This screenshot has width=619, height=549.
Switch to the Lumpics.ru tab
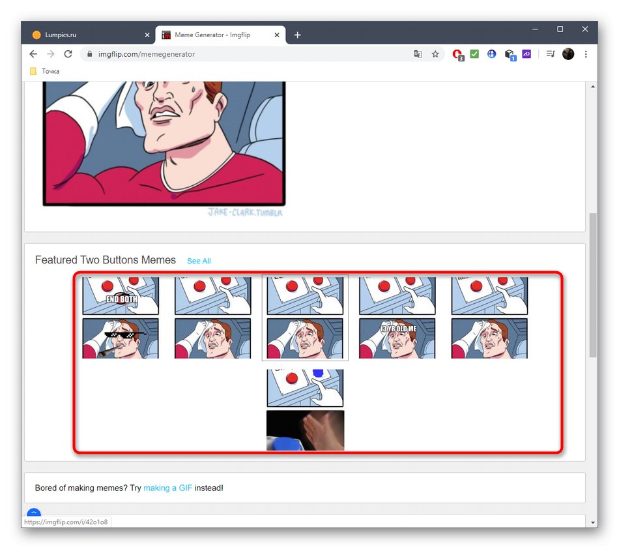[x=89, y=35]
